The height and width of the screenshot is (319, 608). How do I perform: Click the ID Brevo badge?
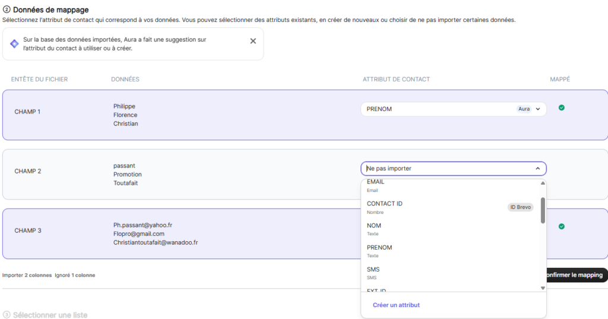click(521, 207)
